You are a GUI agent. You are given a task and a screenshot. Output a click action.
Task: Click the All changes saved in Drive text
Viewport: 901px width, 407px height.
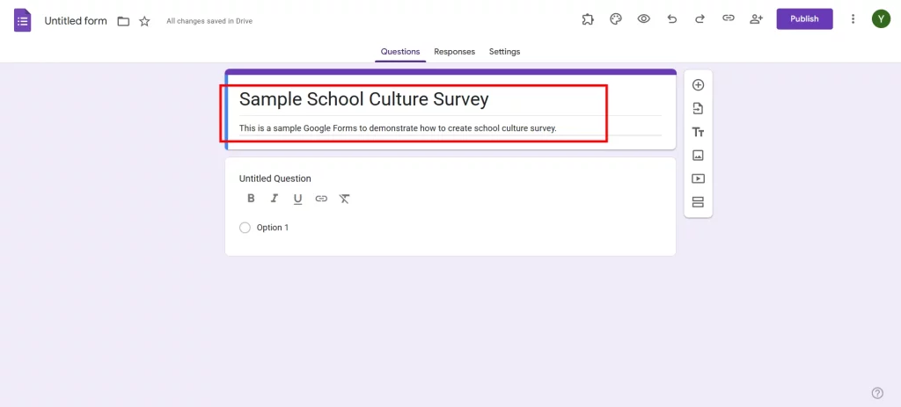209,21
